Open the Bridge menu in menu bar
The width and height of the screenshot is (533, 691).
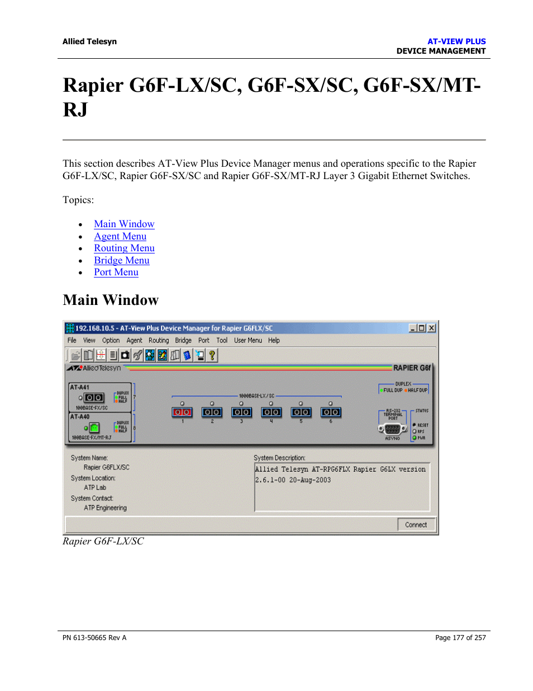click(183, 340)
